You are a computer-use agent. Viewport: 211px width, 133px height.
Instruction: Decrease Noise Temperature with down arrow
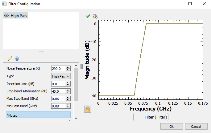(x=68, y=70)
